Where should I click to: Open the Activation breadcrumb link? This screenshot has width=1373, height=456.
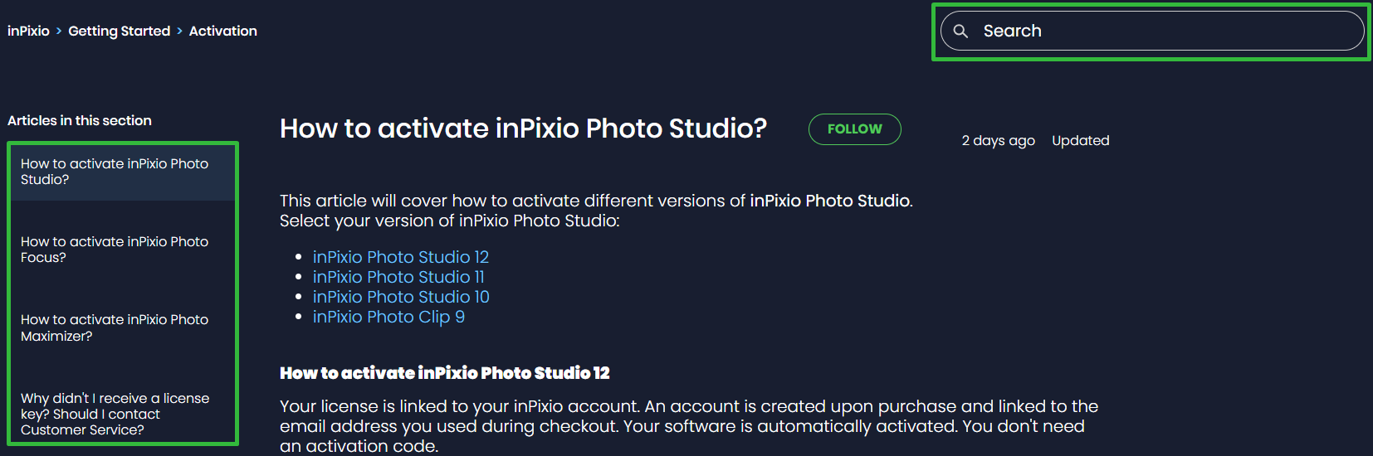[x=223, y=31]
